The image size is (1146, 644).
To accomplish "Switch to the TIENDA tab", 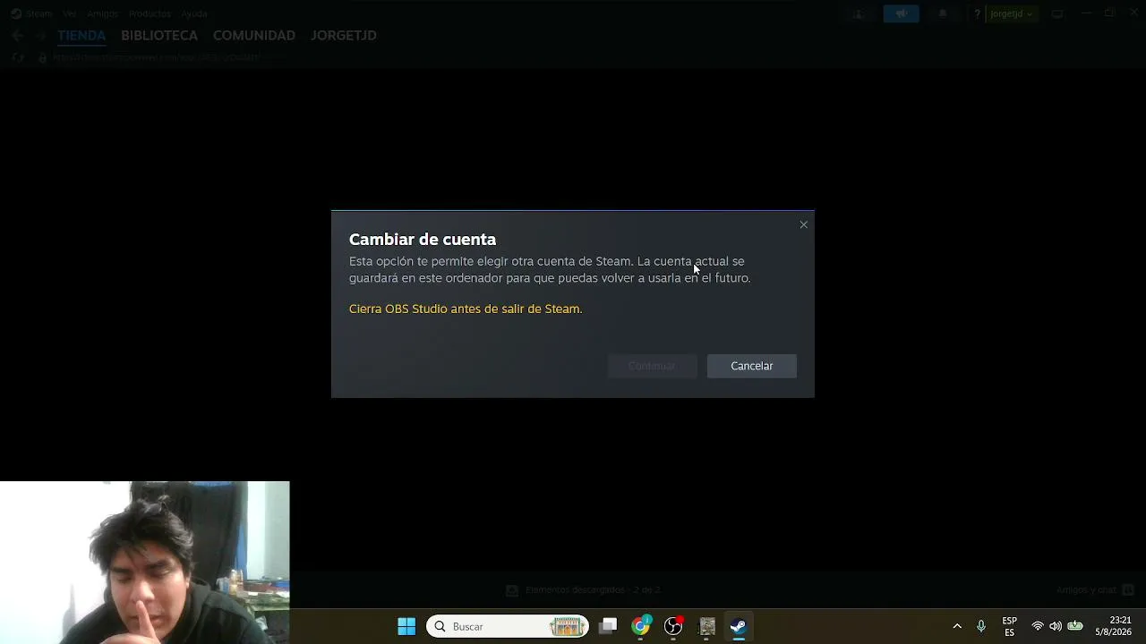I will (81, 36).
